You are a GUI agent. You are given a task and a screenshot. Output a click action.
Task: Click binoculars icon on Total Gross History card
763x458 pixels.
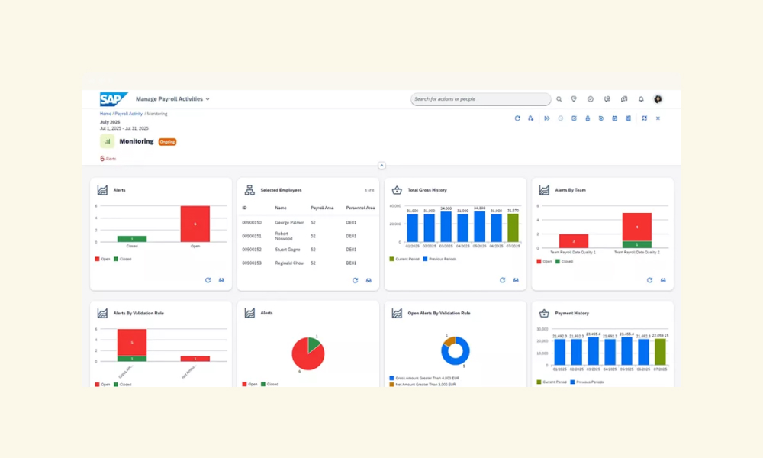click(516, 280)
